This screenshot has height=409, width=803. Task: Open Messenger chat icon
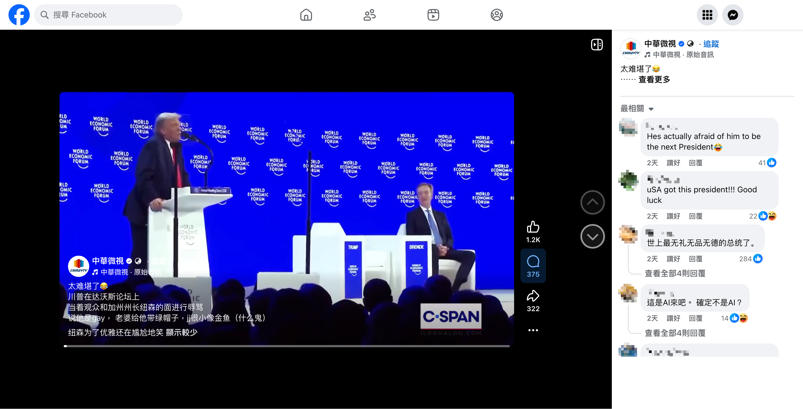point(733,15)
